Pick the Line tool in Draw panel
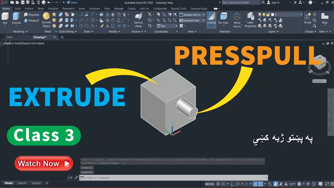This screenshot has height=188, width=334. (87, 20)
